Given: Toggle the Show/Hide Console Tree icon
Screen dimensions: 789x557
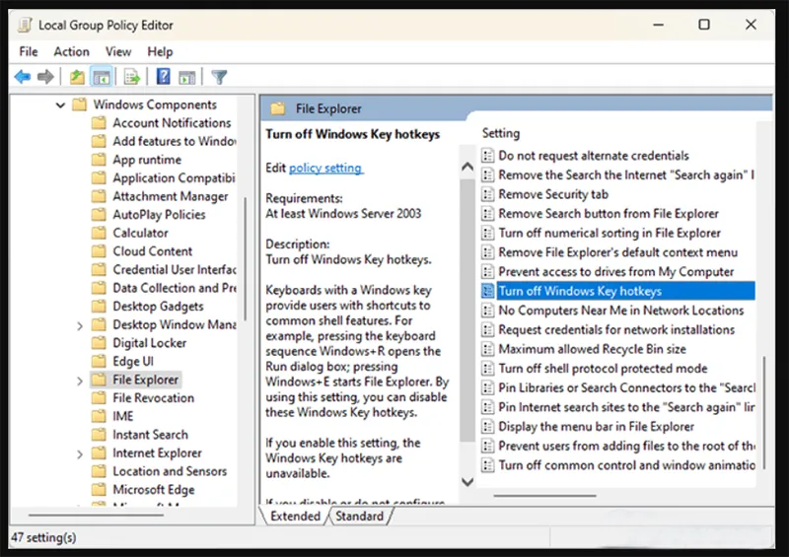Looking at the screenshot, I should pyautogui.click(x=102, y=77).
